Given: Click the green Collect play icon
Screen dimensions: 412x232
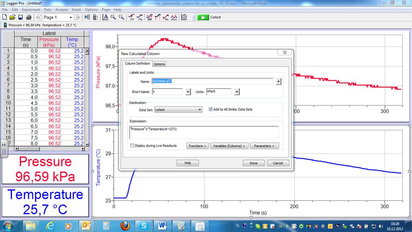Looking at the screenshot, I should tap(203, 17).
